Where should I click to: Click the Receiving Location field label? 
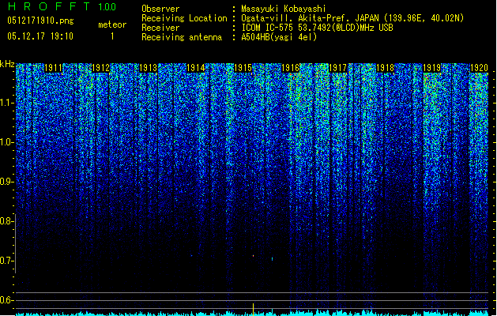point(184,18)
